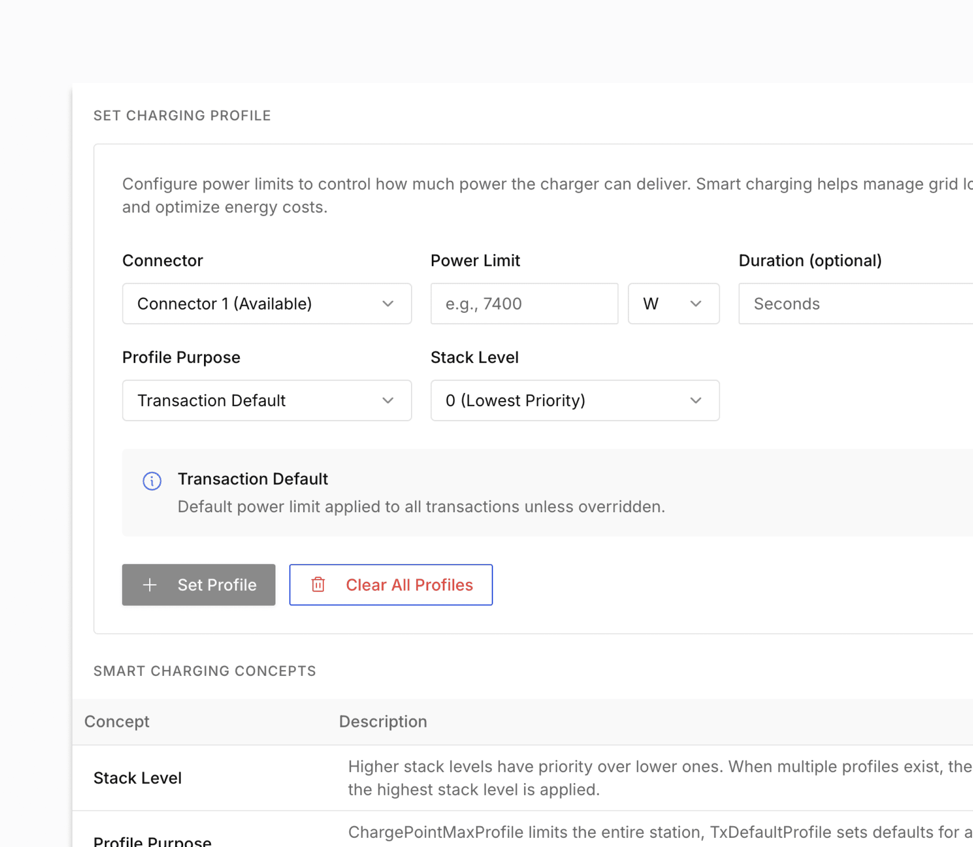Focus the Power Limit input field
The width and height of the screenshot is (973, 847).
tap(524, 304)
